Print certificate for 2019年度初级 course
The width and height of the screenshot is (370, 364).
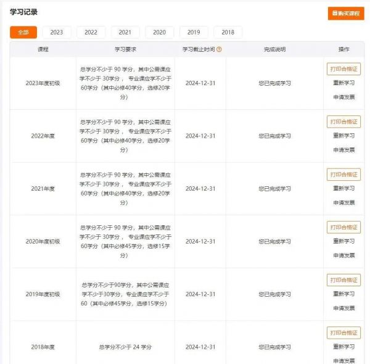344,280
